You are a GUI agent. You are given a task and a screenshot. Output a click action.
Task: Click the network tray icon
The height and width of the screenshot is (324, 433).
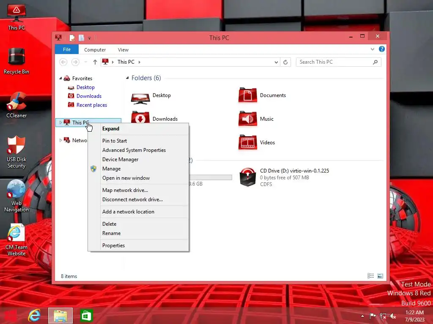383,316
